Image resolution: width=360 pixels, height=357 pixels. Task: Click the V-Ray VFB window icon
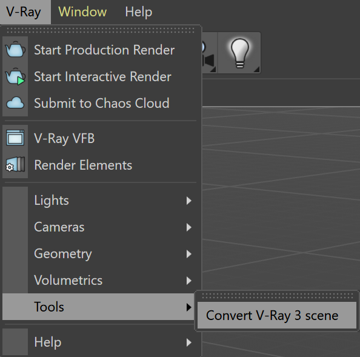[x=15, y=138]
